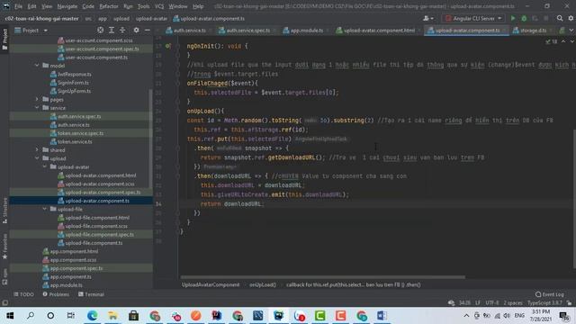
Task: Open the Navigate menu
Action: tap(67, 6)
